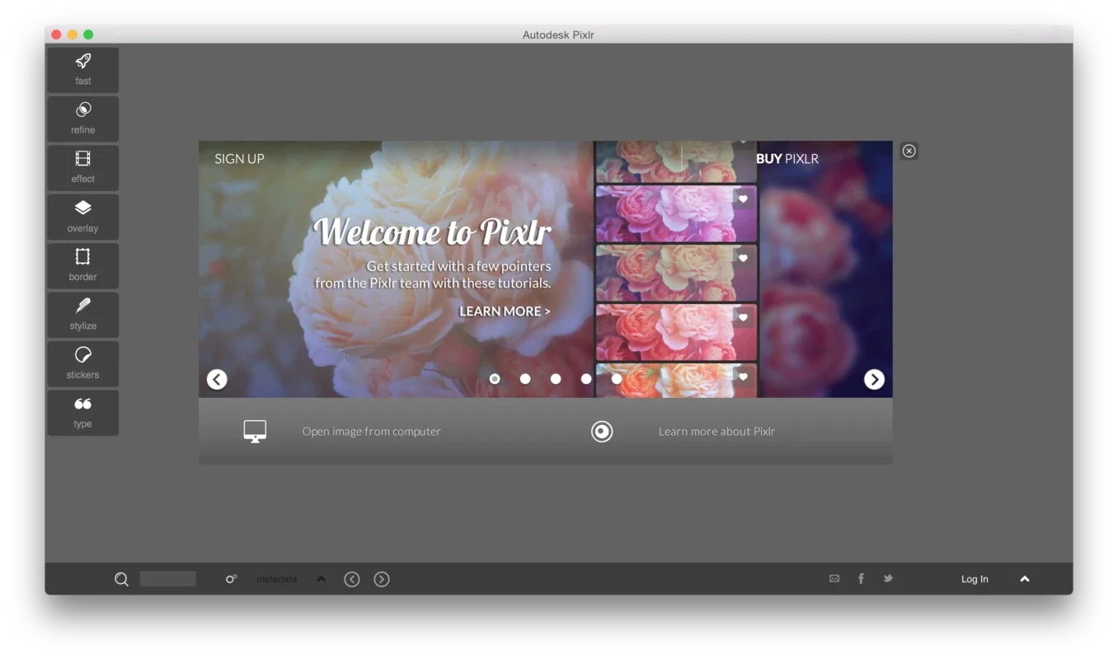This screenshot has width=1118, height=659.
Task: Click the computer monitor icon
Action: (x=255, y=431)
